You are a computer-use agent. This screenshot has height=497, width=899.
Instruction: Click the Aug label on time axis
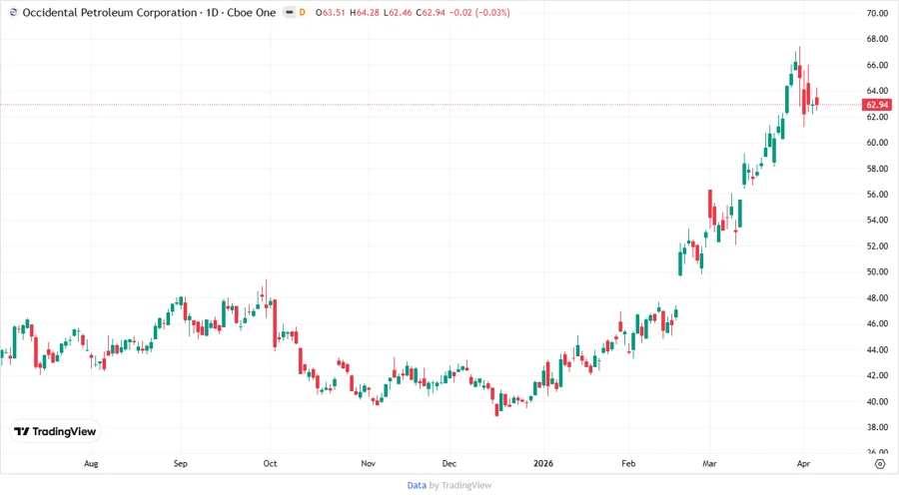click(91, 463)
